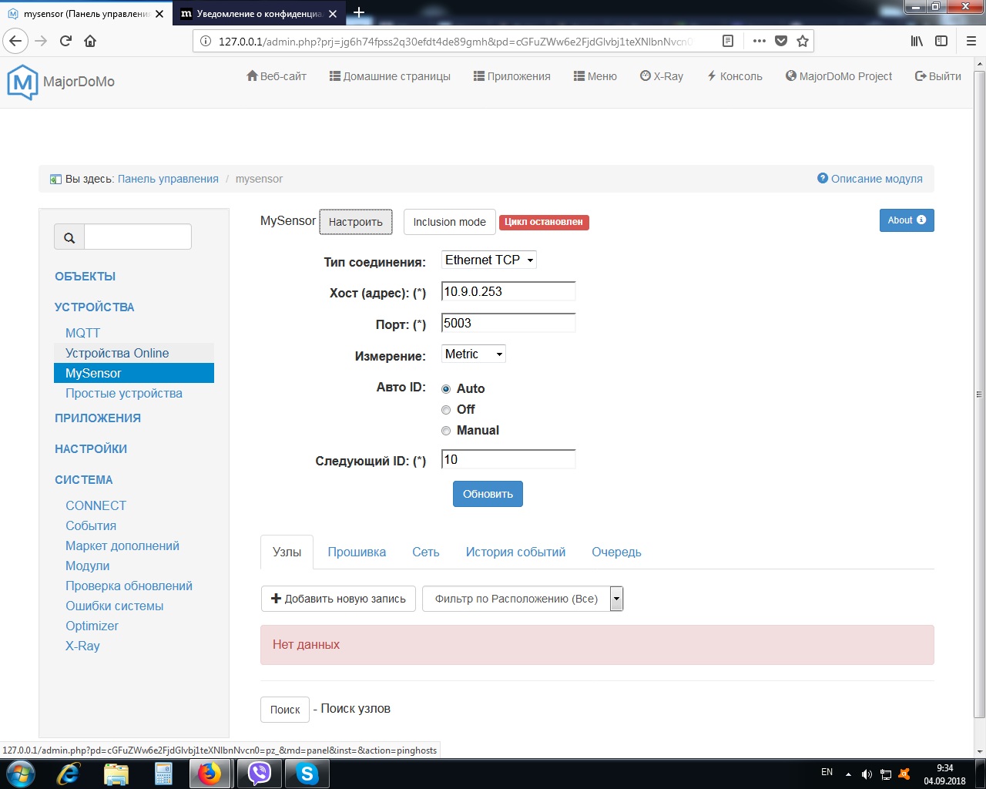Image resolution: width=986 pixels, height=789 pixels.
Task: Switch to Уведомление о конфиденциальности browser tab
Action: (x=260, y=14)
